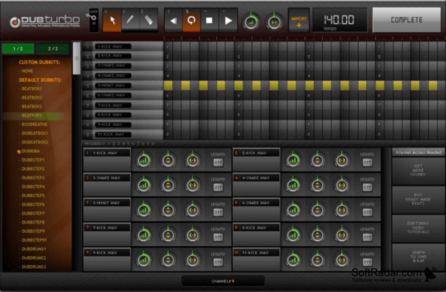Screen dimensions: 446x292
Task: Select the pointer arrow tool
Action: [x=112, y=20]
